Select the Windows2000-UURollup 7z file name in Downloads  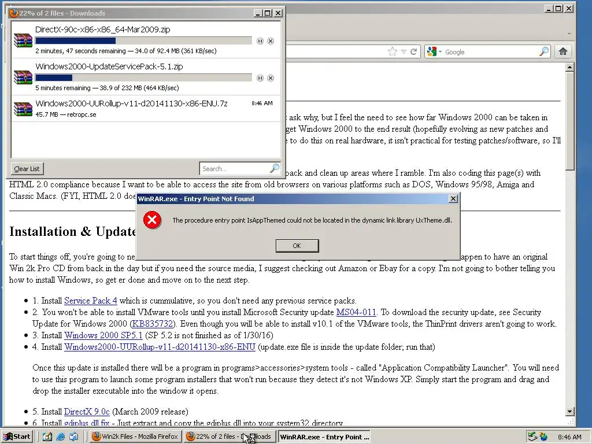(131, 103)
